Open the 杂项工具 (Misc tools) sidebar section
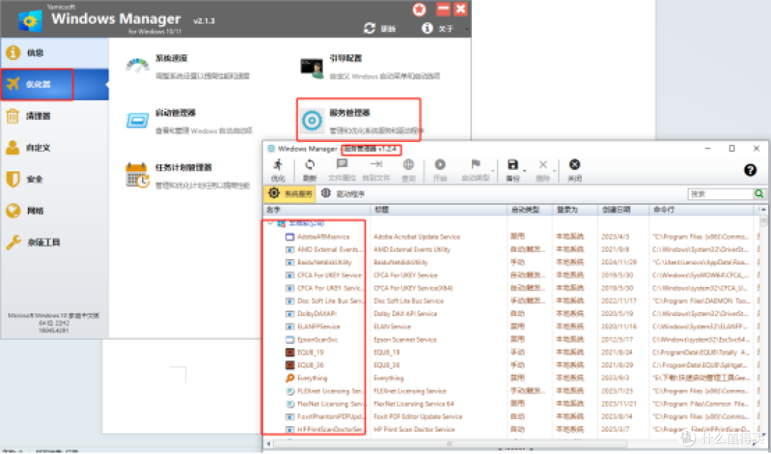Image resolution: width=771 pixels, height=454 pixels. (54, 242)
